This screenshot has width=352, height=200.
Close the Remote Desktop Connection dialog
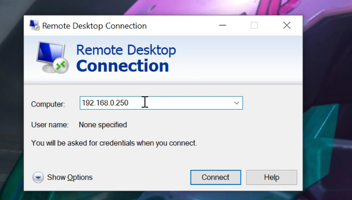pyautogui.click(x=287, y=25)
